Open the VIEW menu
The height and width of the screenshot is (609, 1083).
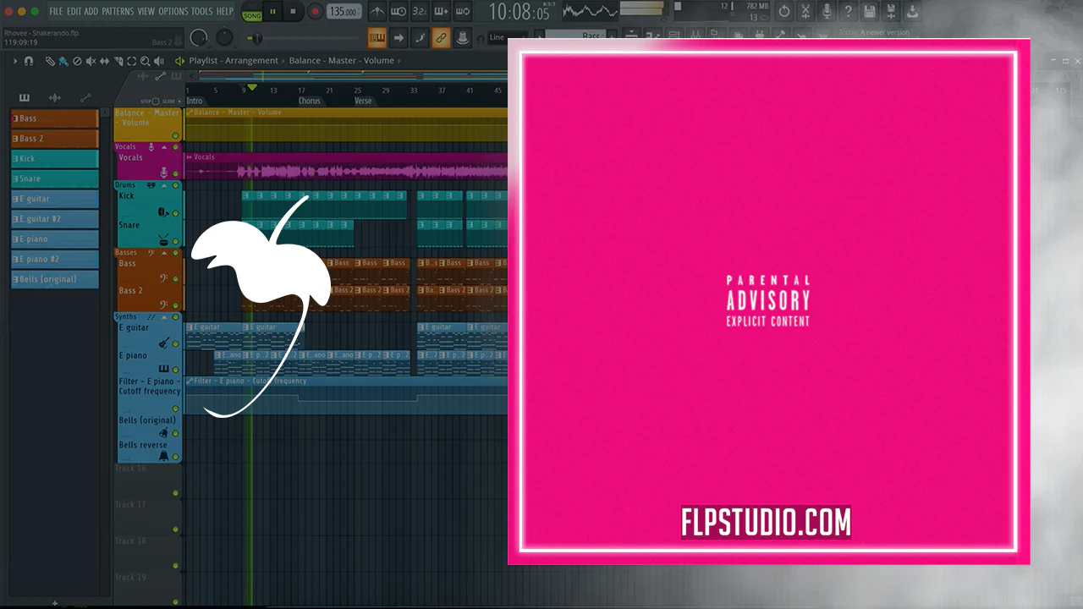coord(146,11)
